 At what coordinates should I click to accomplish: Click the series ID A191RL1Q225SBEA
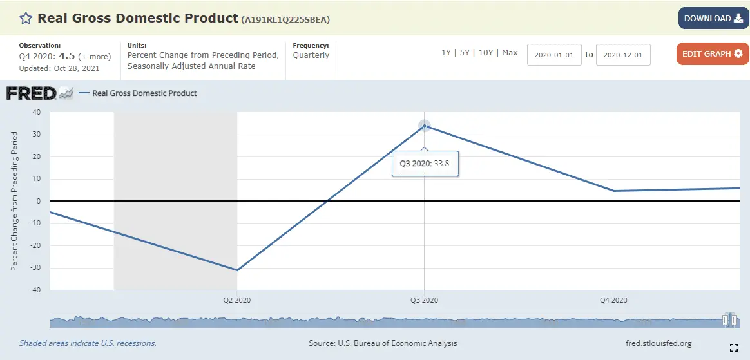tap(285, 20)
